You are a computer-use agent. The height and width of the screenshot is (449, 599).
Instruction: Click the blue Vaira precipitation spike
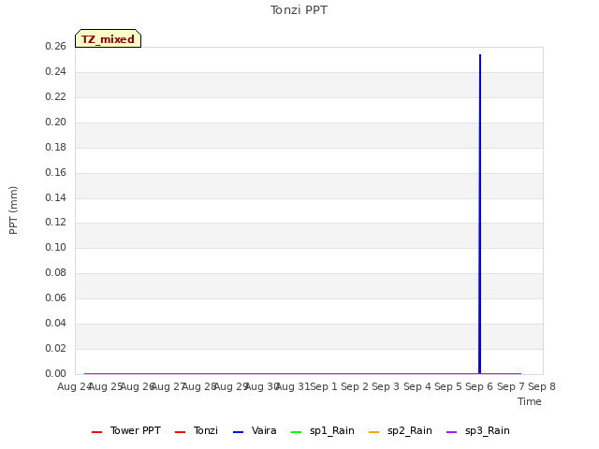coord(480,214)
